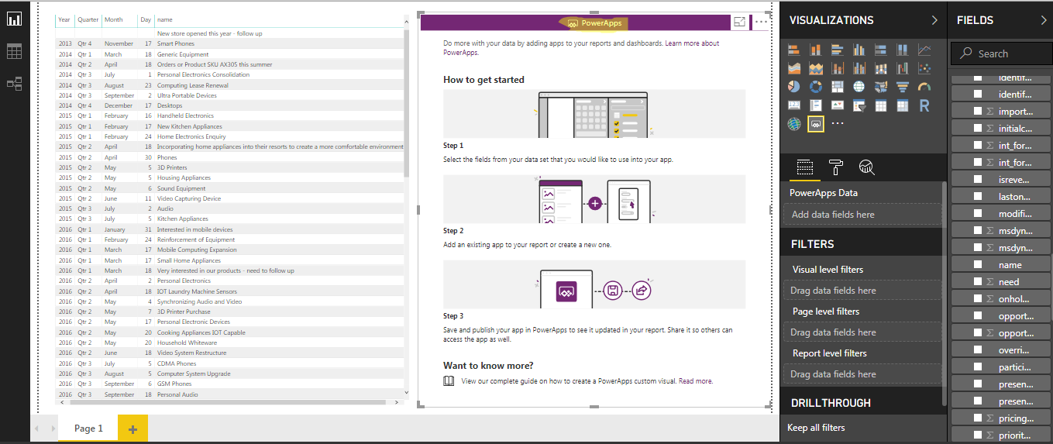Image resolution: width=1053 pixels, height=444 pixels.
Task: Select the KPI visualization
Action: click(x=837, y=105)
